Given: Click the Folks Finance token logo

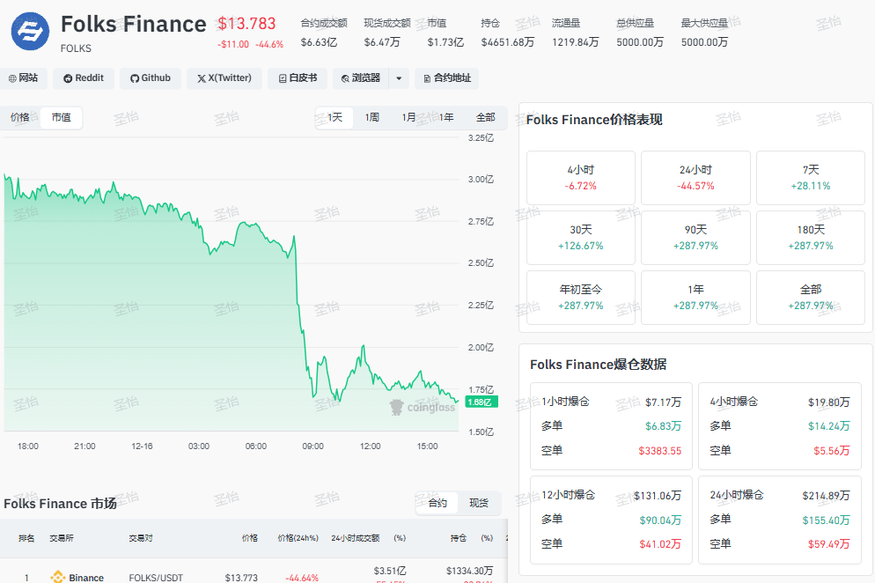Looking at the screenshot, I should click(x=31, y=31).
